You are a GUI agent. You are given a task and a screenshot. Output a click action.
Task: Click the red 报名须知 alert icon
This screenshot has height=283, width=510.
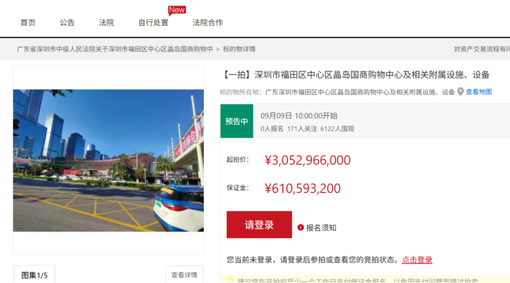301,227
